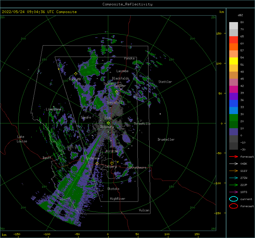
Task: Click the yellow radar-site diamond near Didsbury
Action: click(x=108, y=123)
